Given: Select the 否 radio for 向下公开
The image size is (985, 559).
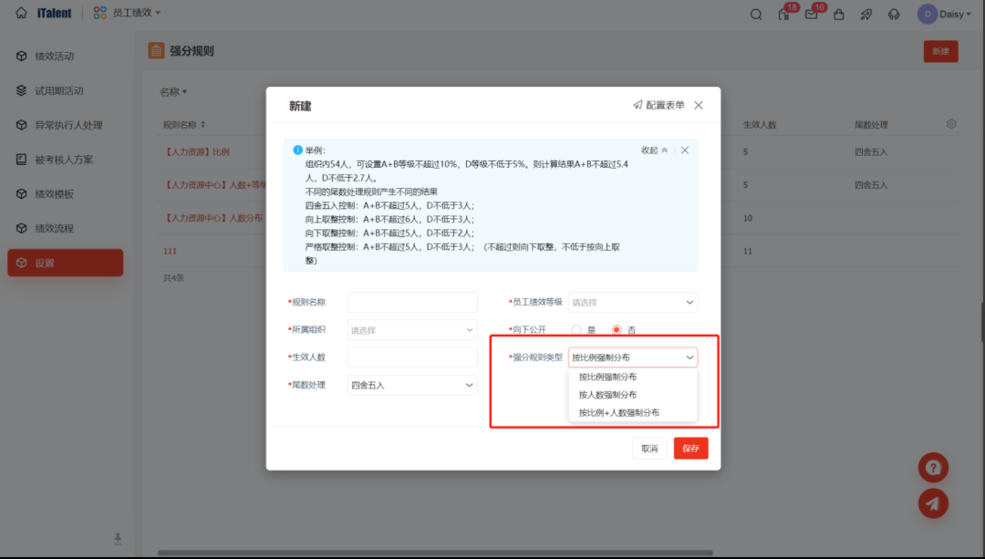Looking at the screenshot, I should coord(615,329).
